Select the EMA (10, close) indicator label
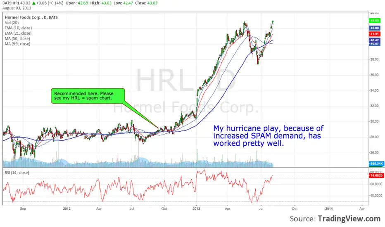Viewport: 385px width, 227px height. [x=18, y=28]
